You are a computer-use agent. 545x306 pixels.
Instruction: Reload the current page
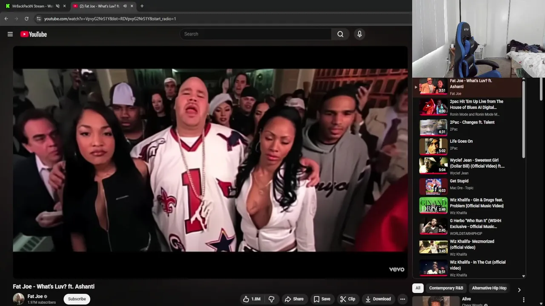pos(26,19)
